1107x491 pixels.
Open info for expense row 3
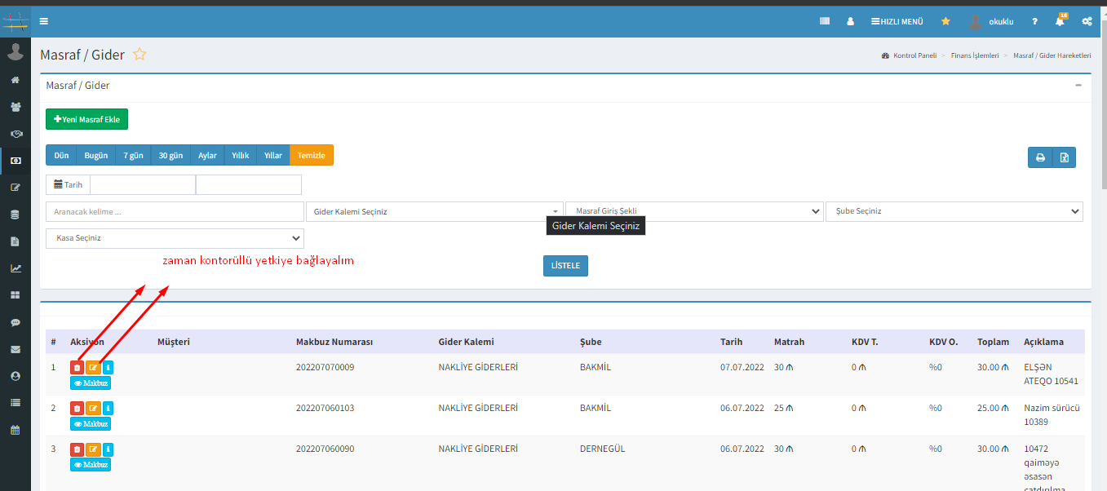pos(108,449)
